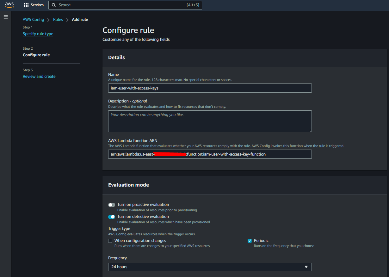The image size is (389, 277).
Task: Return to Specify rule type step
Action: tap(38, 34)
